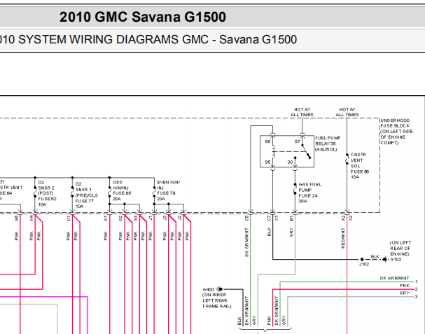Click the '2010 GMC Savana G1500' title
This screenshot has height=334, width=425.
click(x=143, y=17)
